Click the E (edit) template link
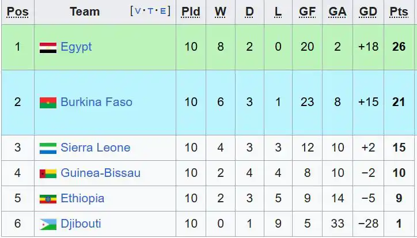 click(x=163, y=11)
